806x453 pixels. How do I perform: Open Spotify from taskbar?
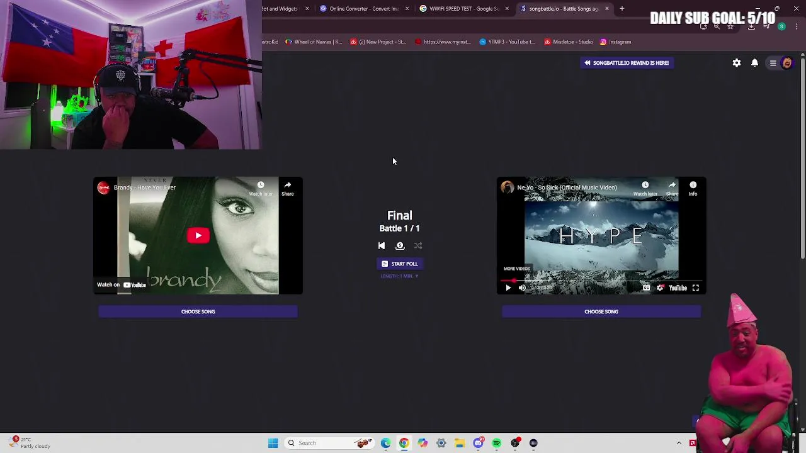click(497, 443)
